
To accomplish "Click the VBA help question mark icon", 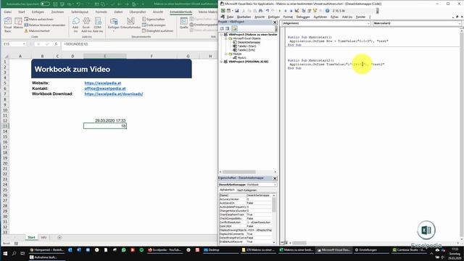I will [327, 11].
